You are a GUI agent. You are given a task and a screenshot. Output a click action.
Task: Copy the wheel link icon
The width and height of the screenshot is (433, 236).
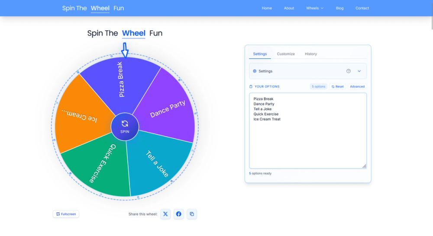[192, 214]
